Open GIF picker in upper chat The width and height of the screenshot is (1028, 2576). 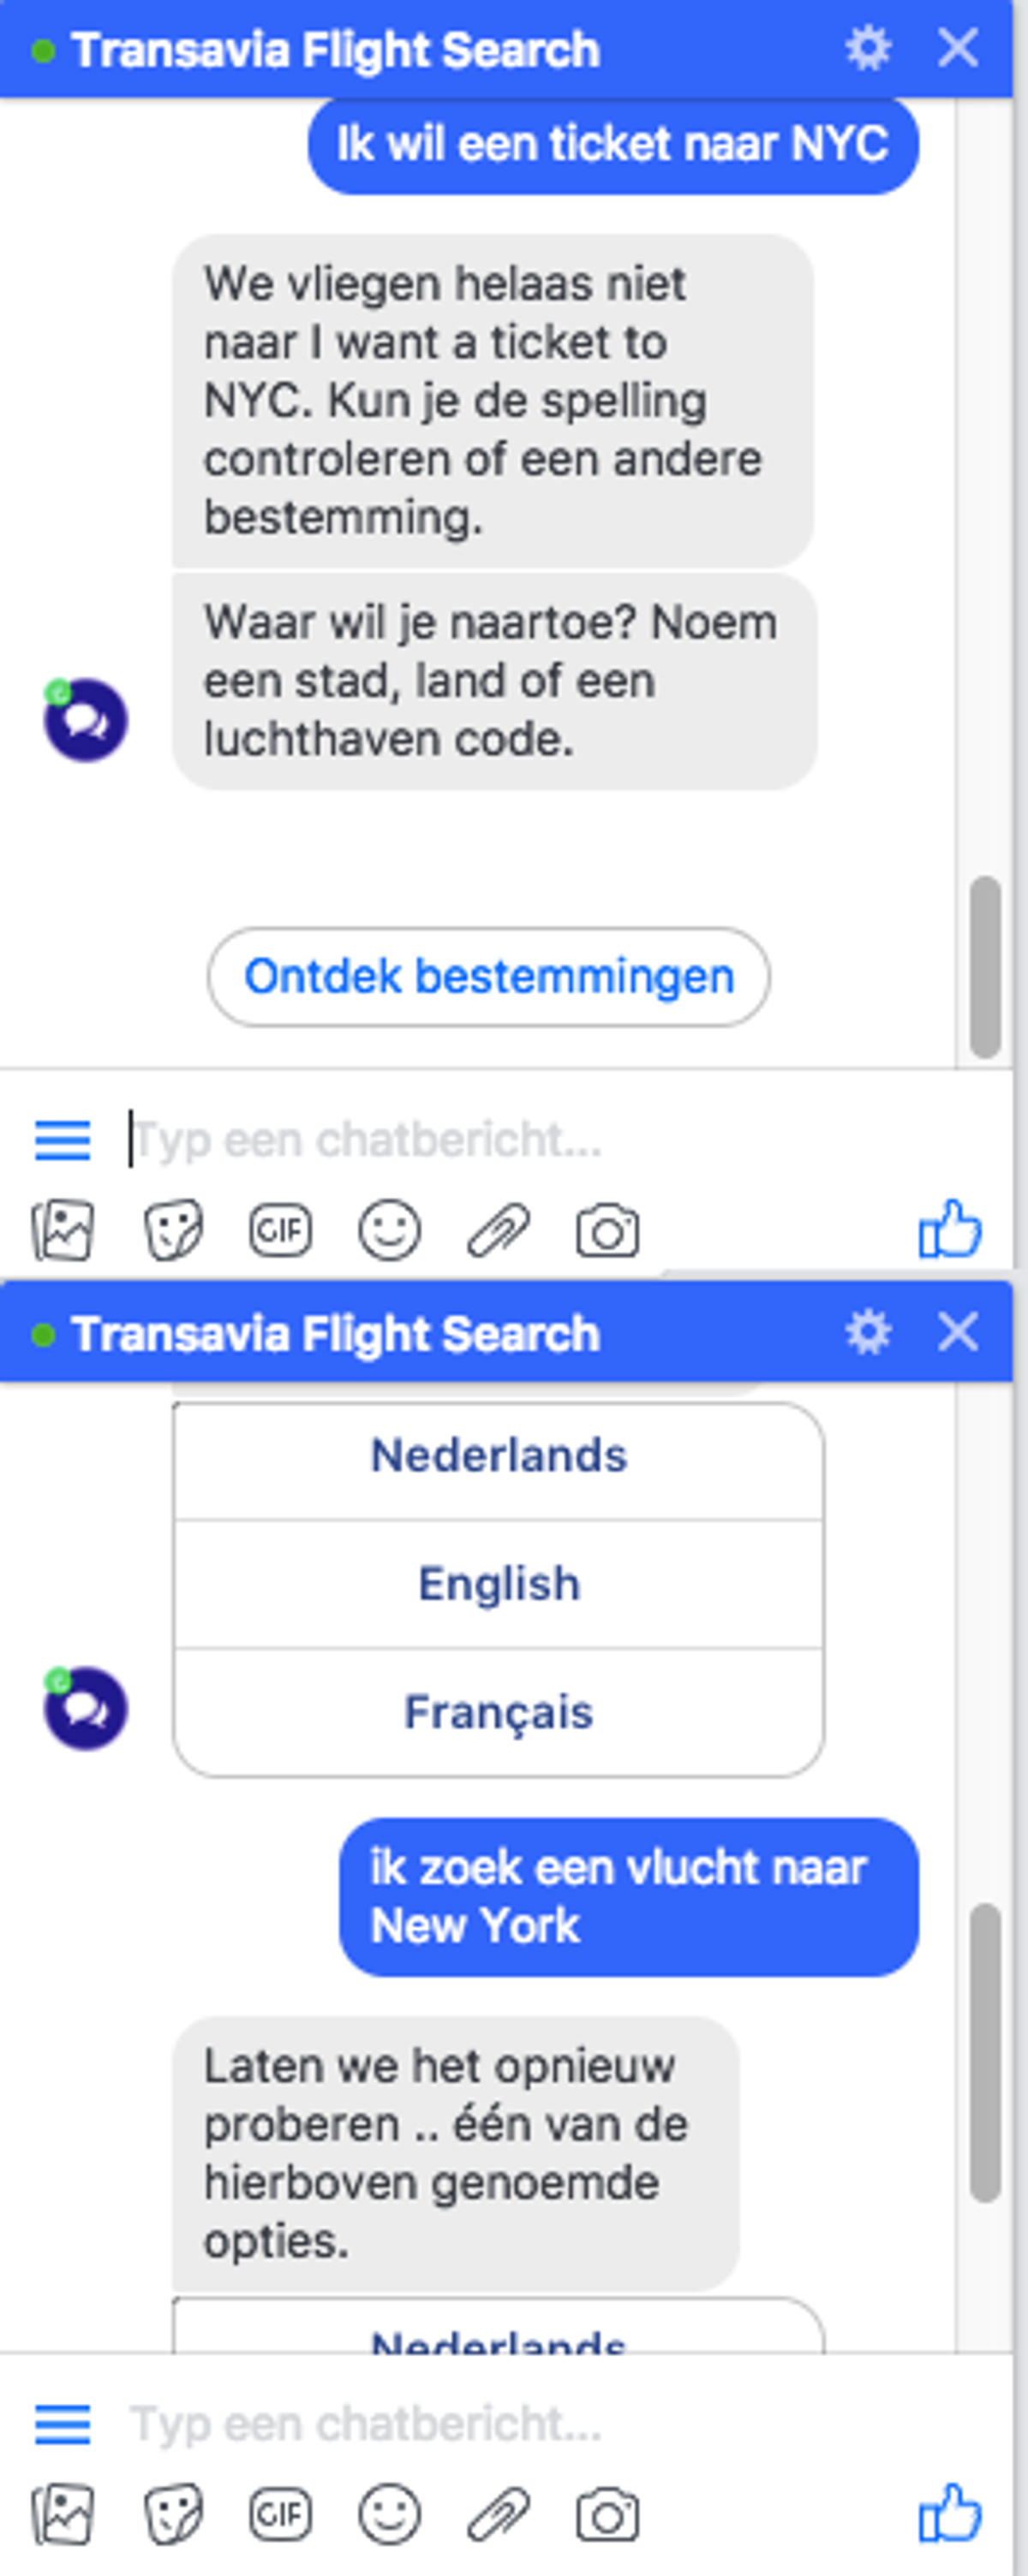pyautogui.click(x=280, y=1230)
